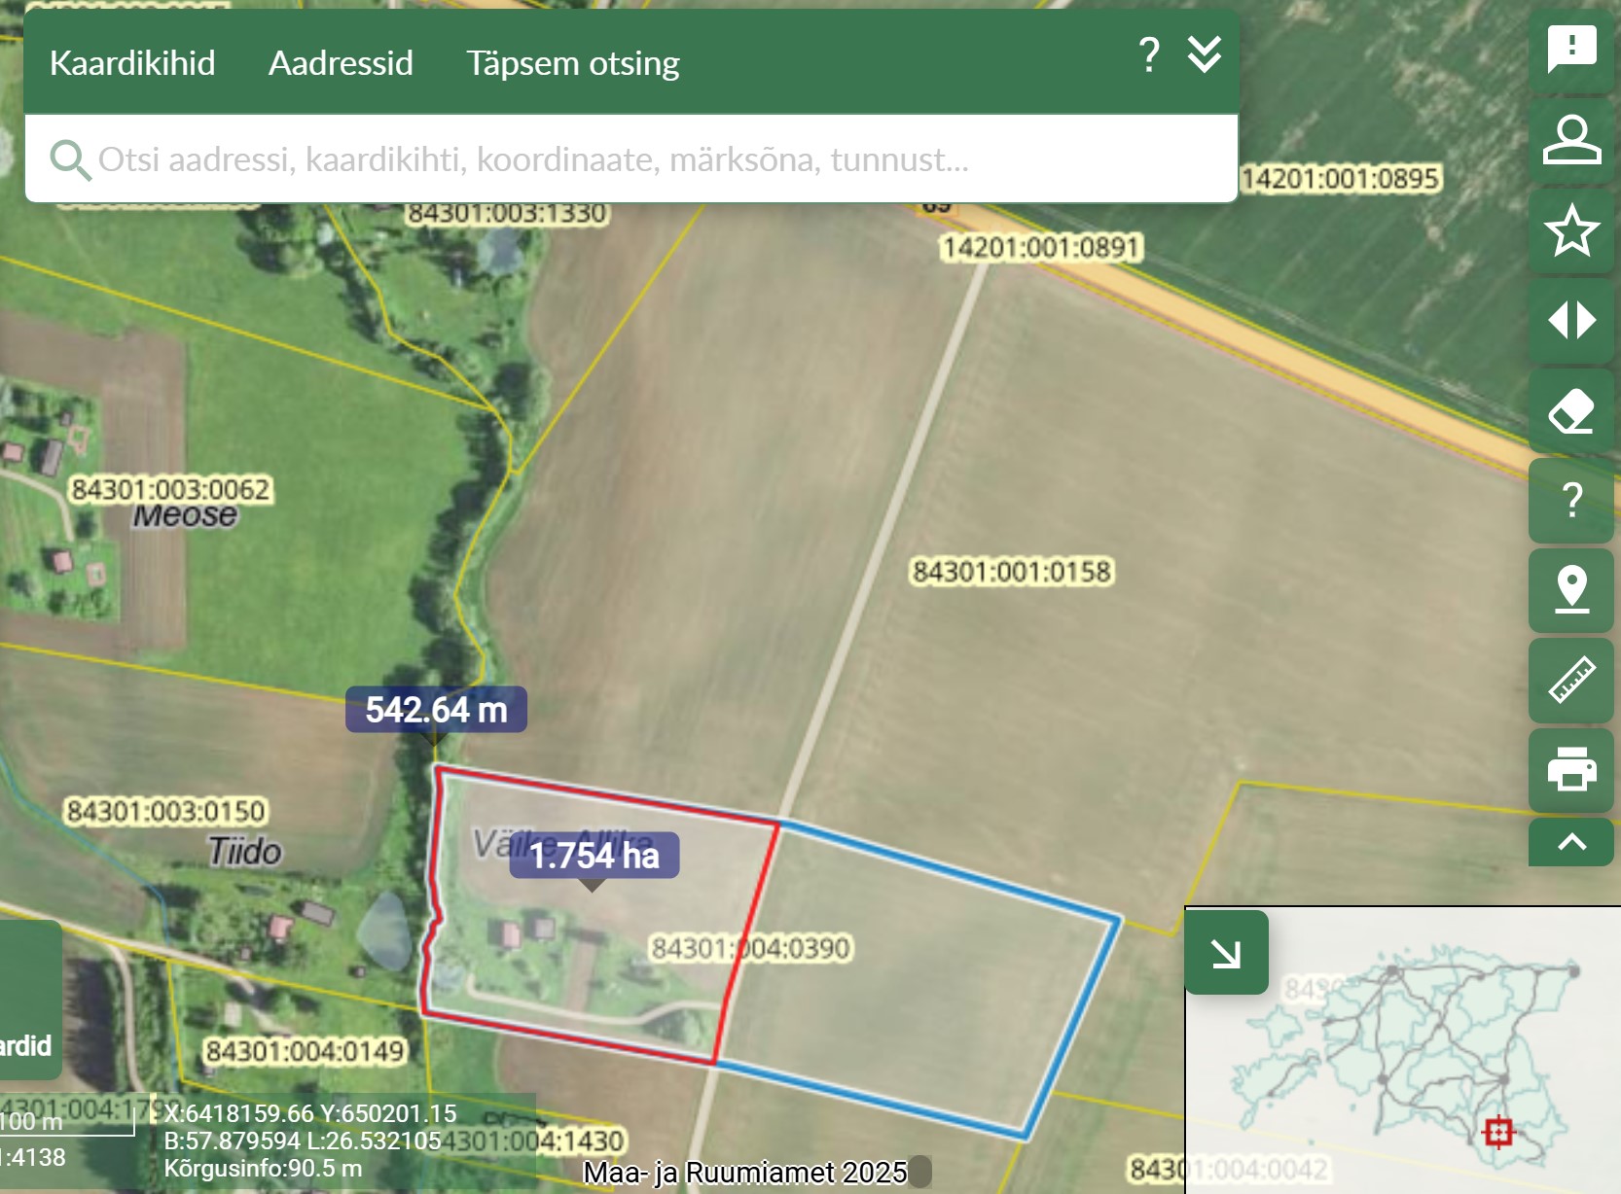Click parcel label 84301:004:0390
This screenshot has width=1621, height=1194.
750,948
